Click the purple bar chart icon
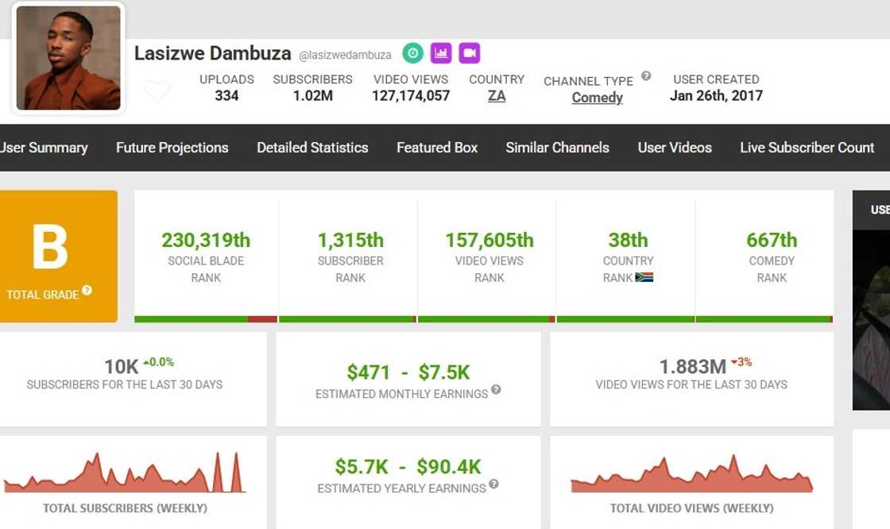890x529 pixels. (441, 53)
